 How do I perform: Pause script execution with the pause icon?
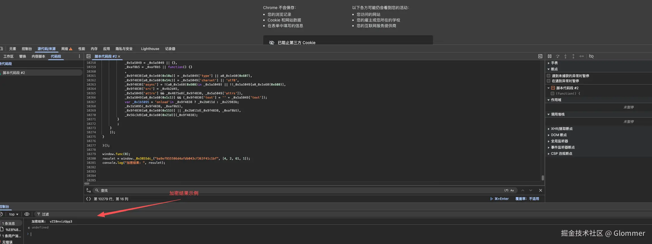point(549,56)
